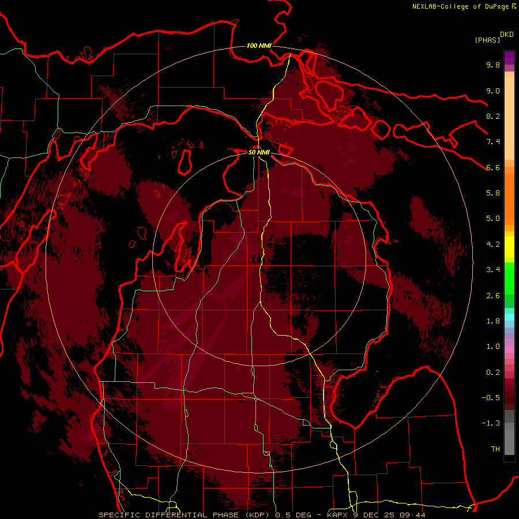Click the 0.2 value on color scale

(x=493, y=373)
